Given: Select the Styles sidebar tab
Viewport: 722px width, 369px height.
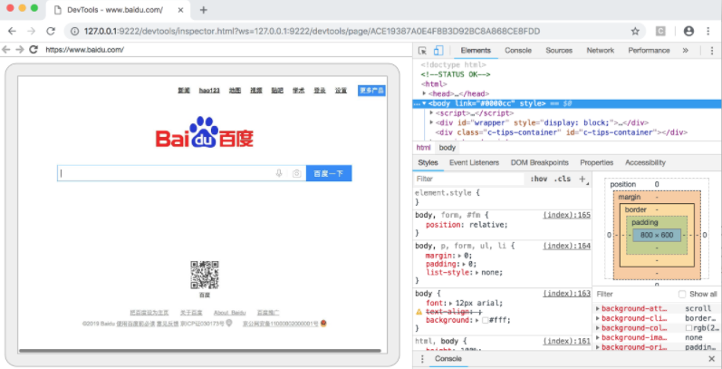Looking at the screenshot, I should coord(428,162).
